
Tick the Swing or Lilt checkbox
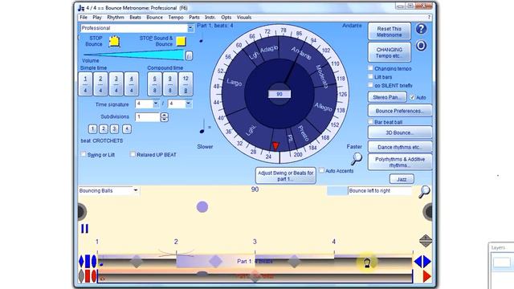click(x=84, y=154)
